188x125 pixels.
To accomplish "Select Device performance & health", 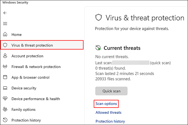I will pyautogui.click(x=35, y=99).
